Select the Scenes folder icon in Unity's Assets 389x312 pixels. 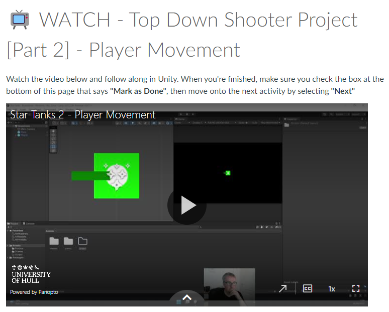coord(68,241)
